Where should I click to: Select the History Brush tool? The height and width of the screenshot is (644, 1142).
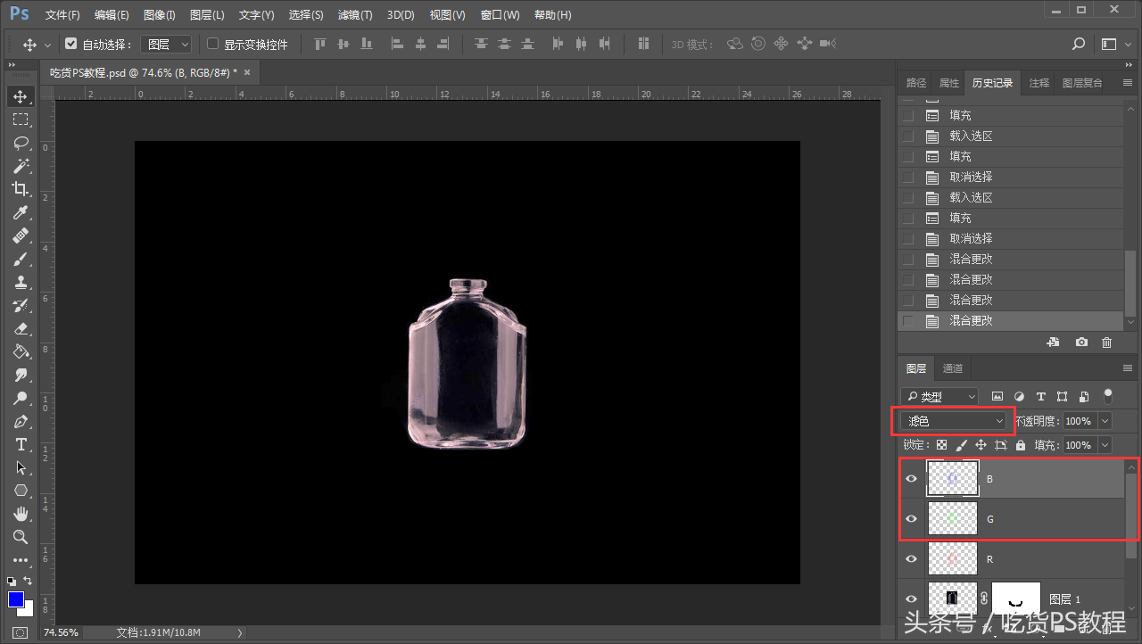[x=21, y=305]
